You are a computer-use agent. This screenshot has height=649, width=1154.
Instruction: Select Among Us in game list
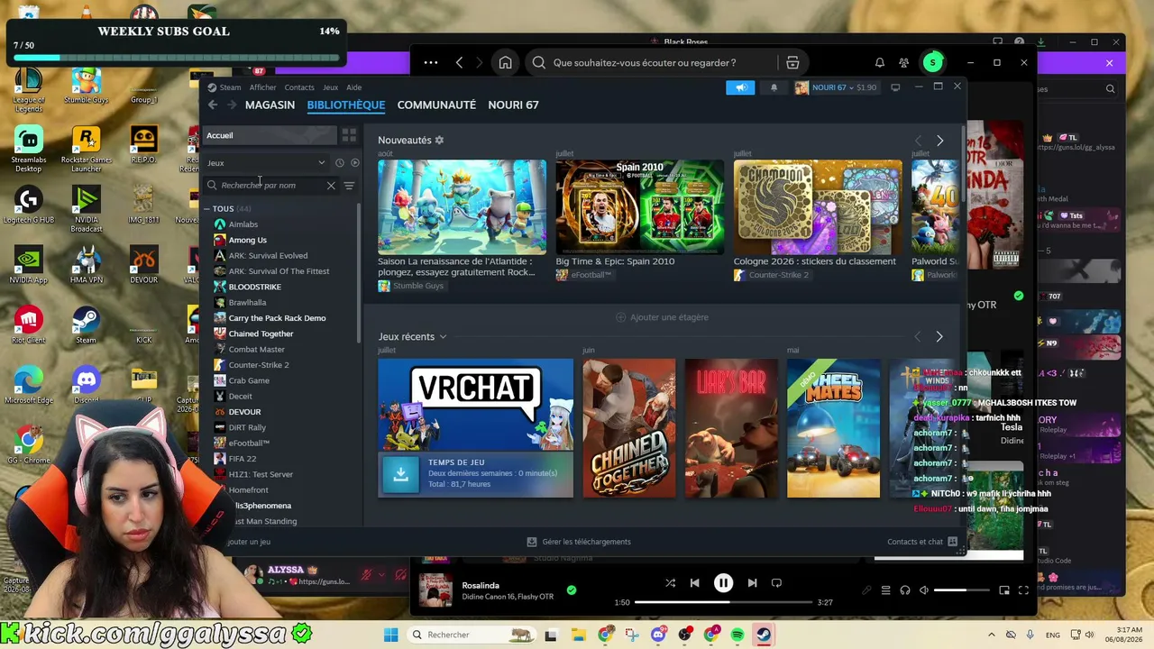pyautogui.click(x=247, y=240)
